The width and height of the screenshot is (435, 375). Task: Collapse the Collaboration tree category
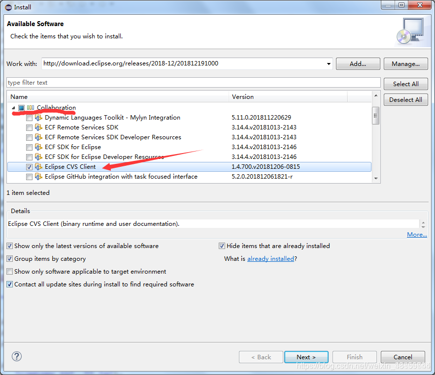[13, 108]
